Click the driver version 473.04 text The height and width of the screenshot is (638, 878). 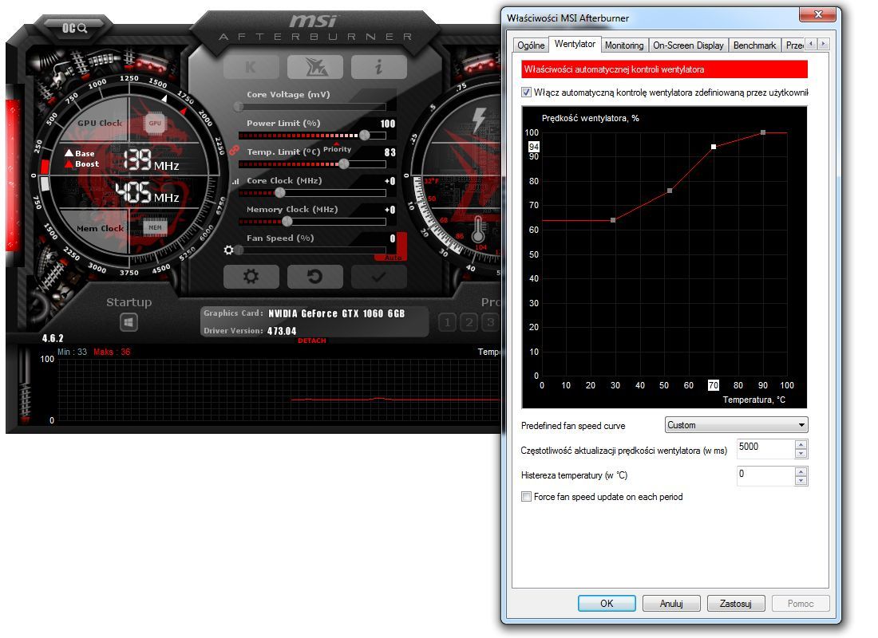(282, 331)
